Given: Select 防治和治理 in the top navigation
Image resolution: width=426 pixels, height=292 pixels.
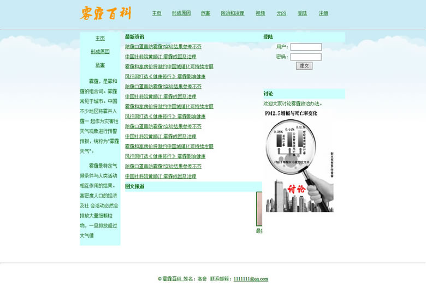Looking at the screenshot, I should [x=232, y=13].
